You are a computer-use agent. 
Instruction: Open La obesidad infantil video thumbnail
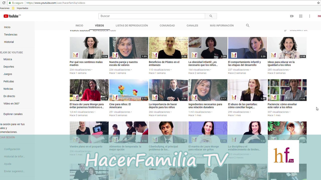click(208, 48)
